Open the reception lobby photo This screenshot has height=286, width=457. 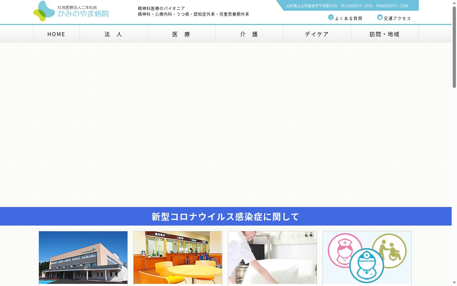click(x=178, y=257)
